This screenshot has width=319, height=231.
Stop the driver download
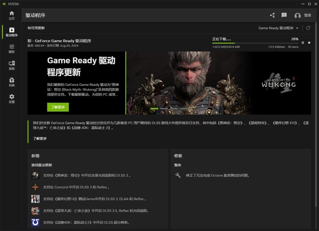[x=309, y=43]
